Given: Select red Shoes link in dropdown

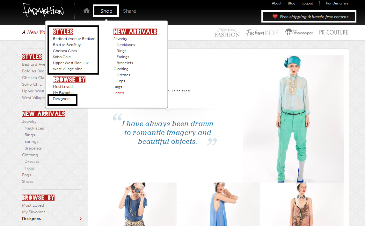Looking at the screenshot, I should (x=119, y=93).
